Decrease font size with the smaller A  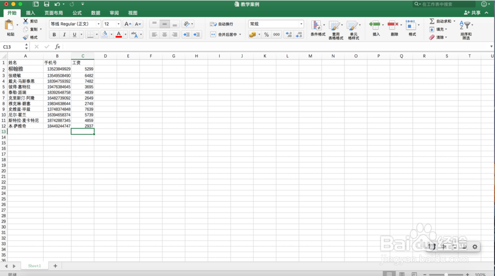(x=138, y=24)
